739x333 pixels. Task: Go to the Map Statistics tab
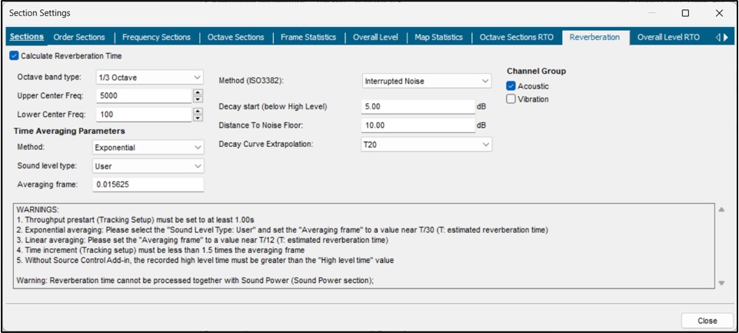click(x=438, y=37)
